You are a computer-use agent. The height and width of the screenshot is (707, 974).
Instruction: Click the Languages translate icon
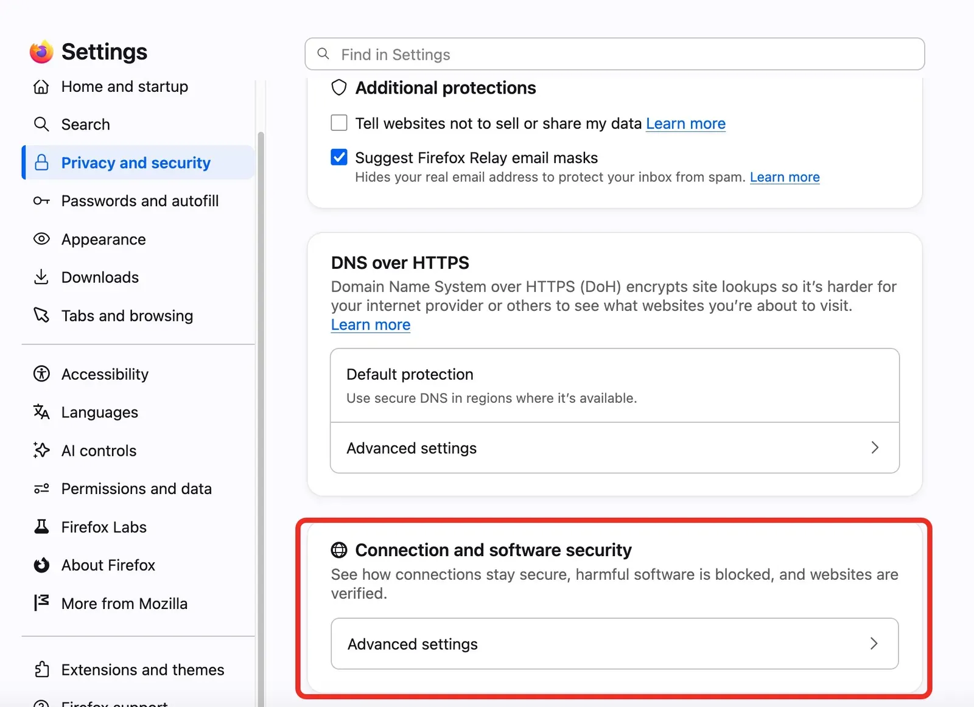41,412
